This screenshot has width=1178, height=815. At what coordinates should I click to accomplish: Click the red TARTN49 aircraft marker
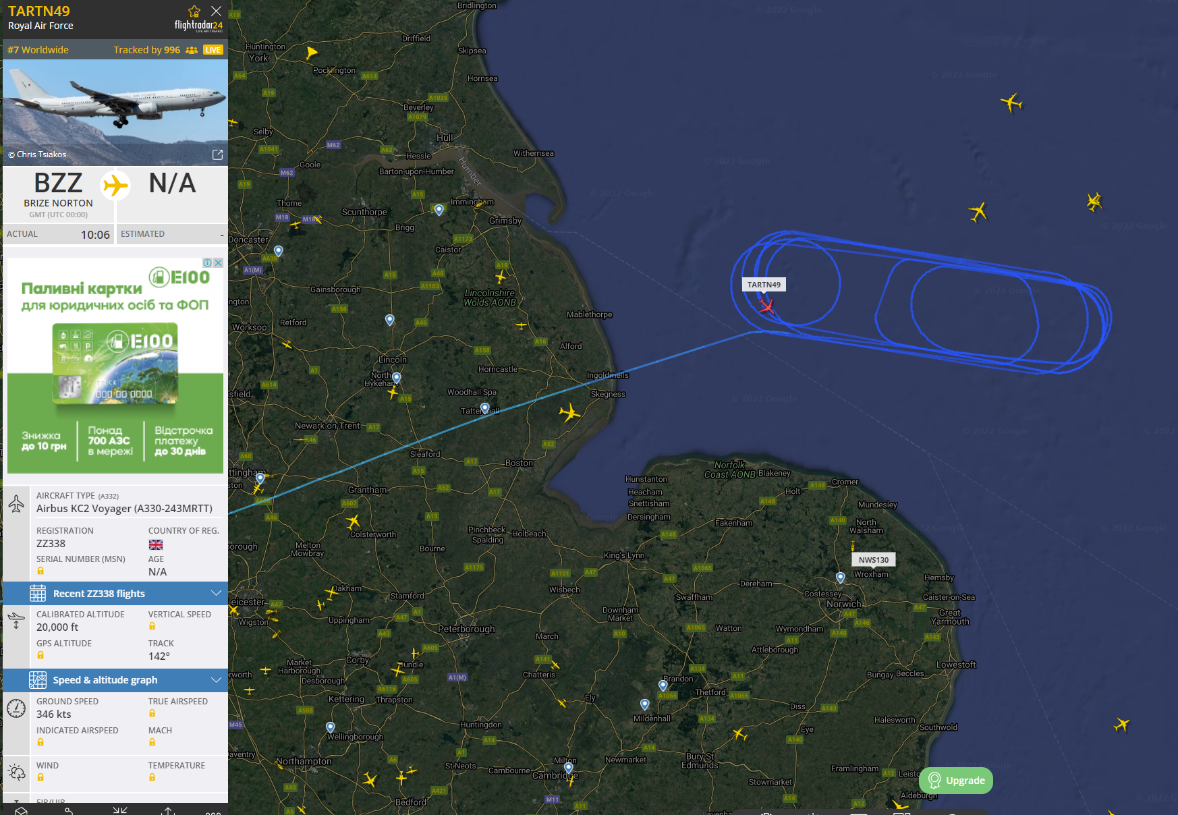[x=766, y=306]
